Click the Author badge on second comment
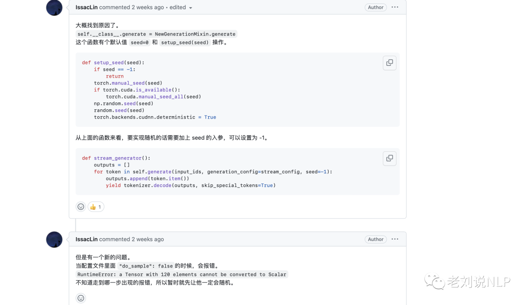This screenshot has width=528, height=305. (x=375, y=239)
